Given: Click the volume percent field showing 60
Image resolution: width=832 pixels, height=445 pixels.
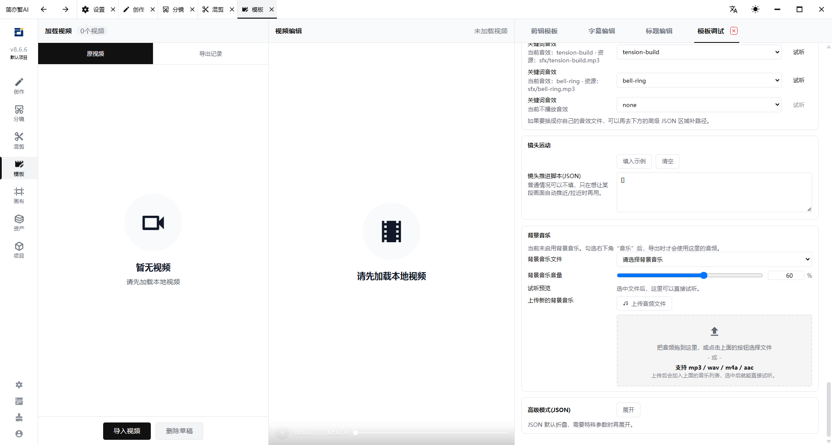Looking at the screenshot, I should tap(786, 276).
